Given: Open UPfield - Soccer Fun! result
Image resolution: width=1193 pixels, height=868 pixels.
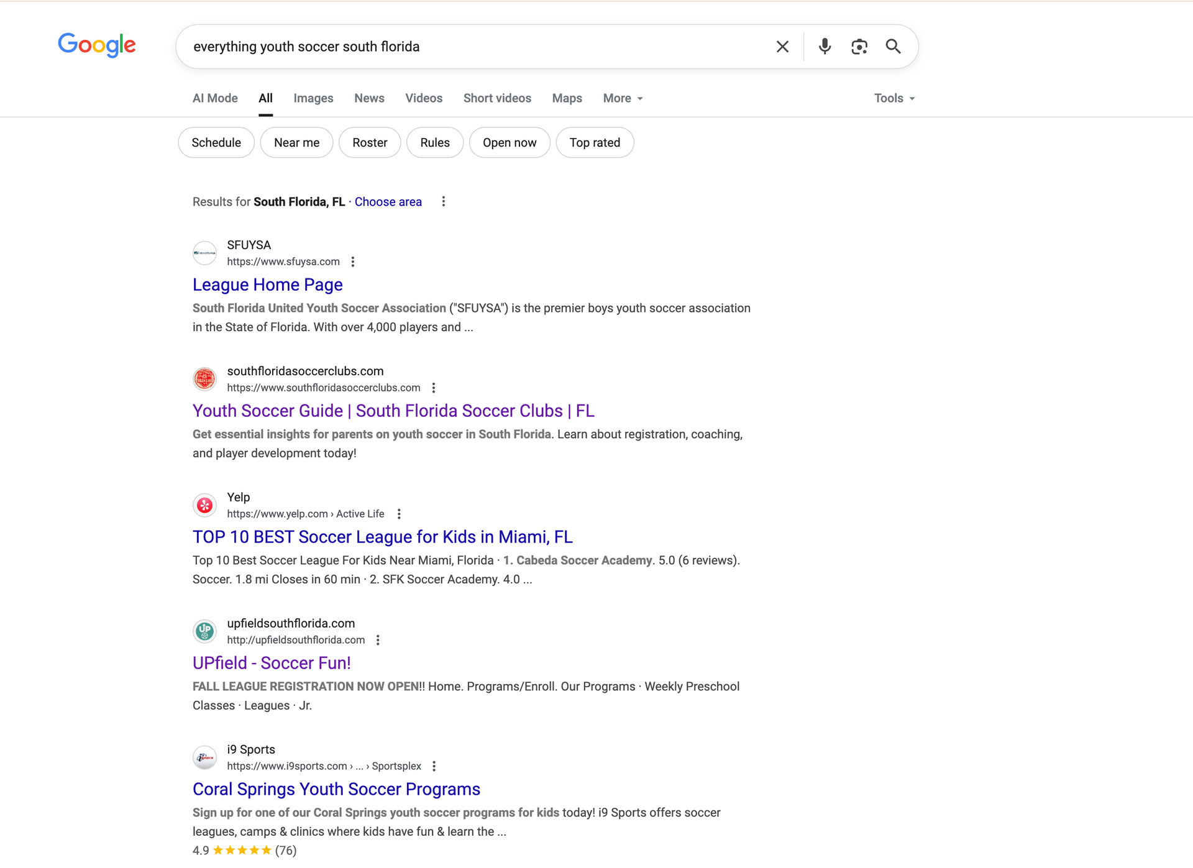Looking at the screenshot, I should tap(272, 663).
